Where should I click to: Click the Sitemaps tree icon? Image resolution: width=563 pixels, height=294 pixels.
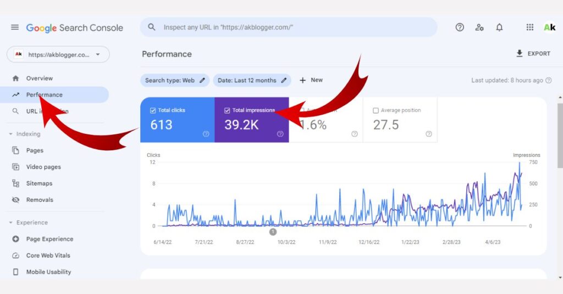(15, 183)
